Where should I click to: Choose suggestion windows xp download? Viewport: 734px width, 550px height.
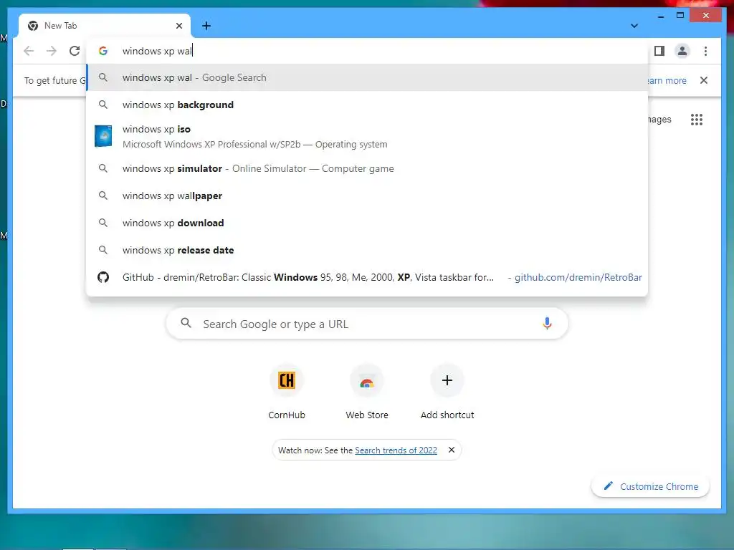coord(367,223)
